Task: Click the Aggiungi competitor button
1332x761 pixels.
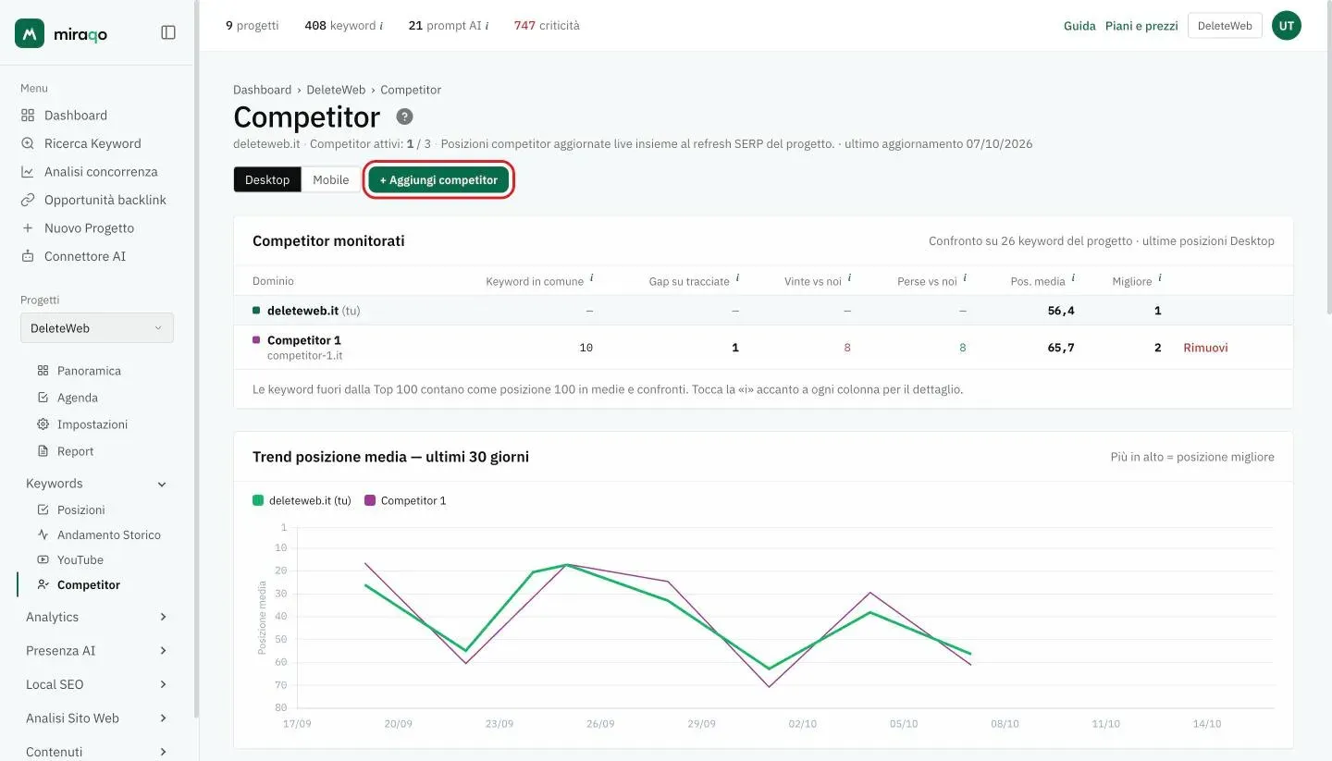Action: 438,180
